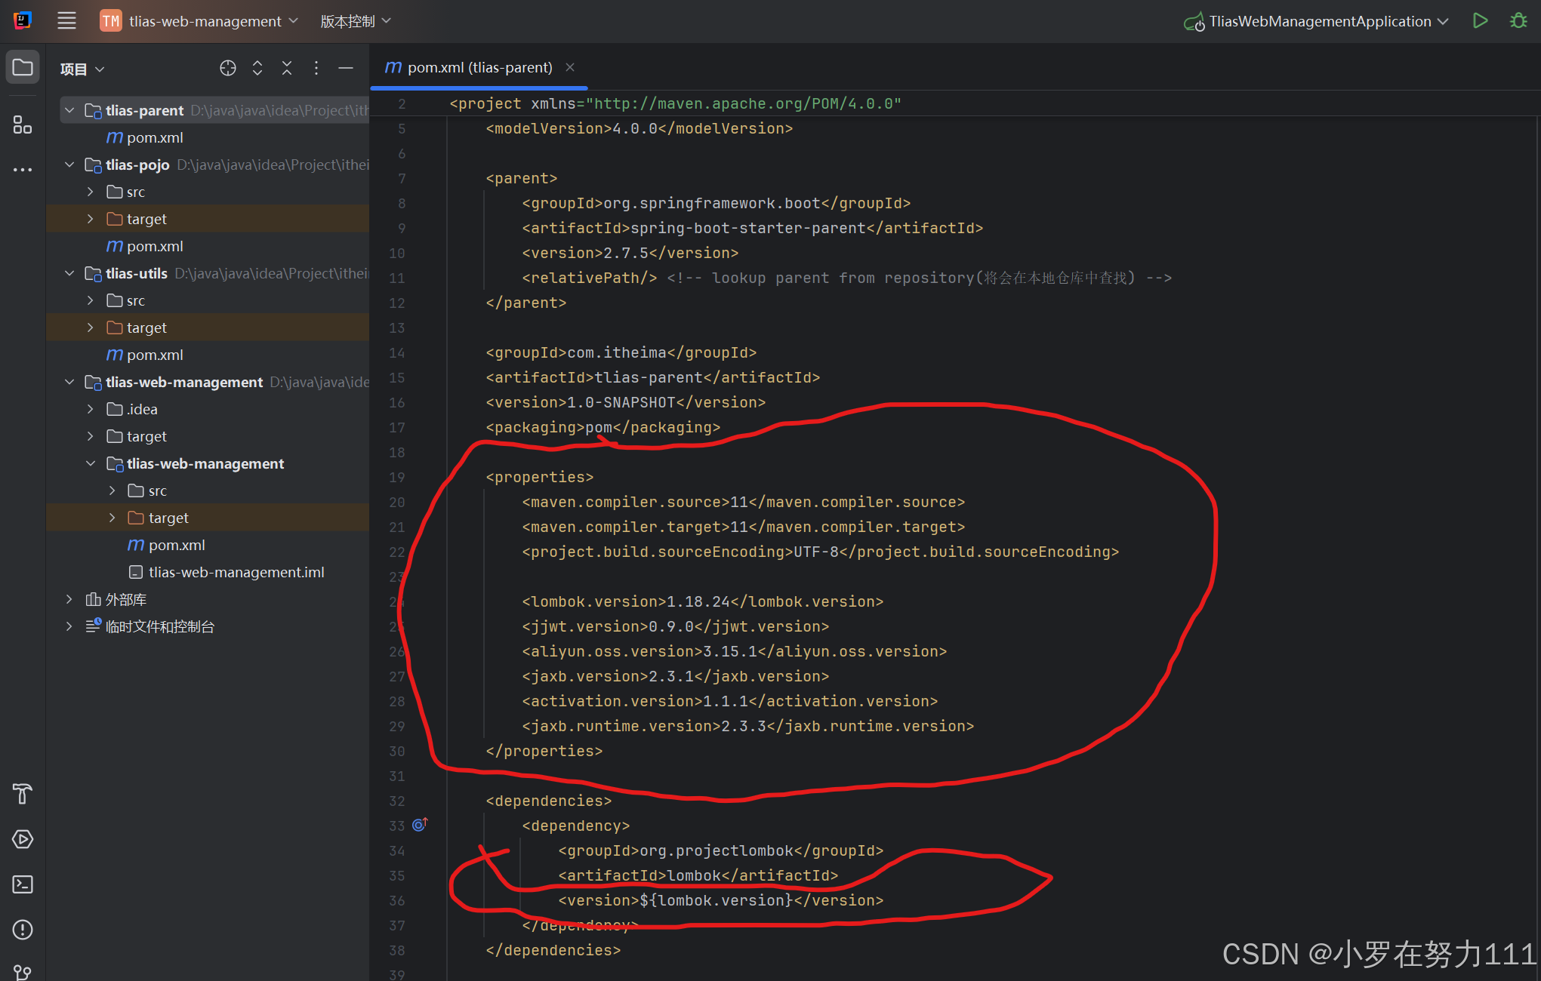Open main hamburger menu
Screen dimensions: 1541x981
[66, 21]
